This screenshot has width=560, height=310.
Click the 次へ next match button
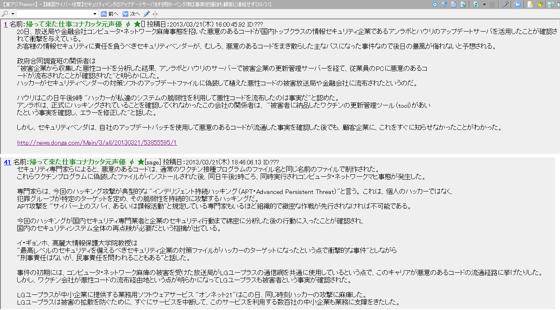pyautogui.click(x=131, y=14)
